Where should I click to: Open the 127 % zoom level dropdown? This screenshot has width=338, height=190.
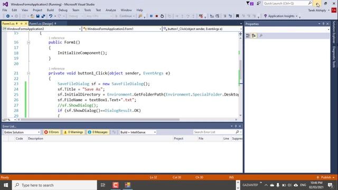coord(9,120)
